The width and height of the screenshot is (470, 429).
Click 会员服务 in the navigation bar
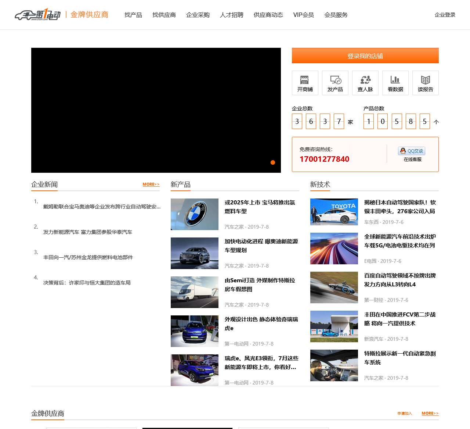[336, 15]
